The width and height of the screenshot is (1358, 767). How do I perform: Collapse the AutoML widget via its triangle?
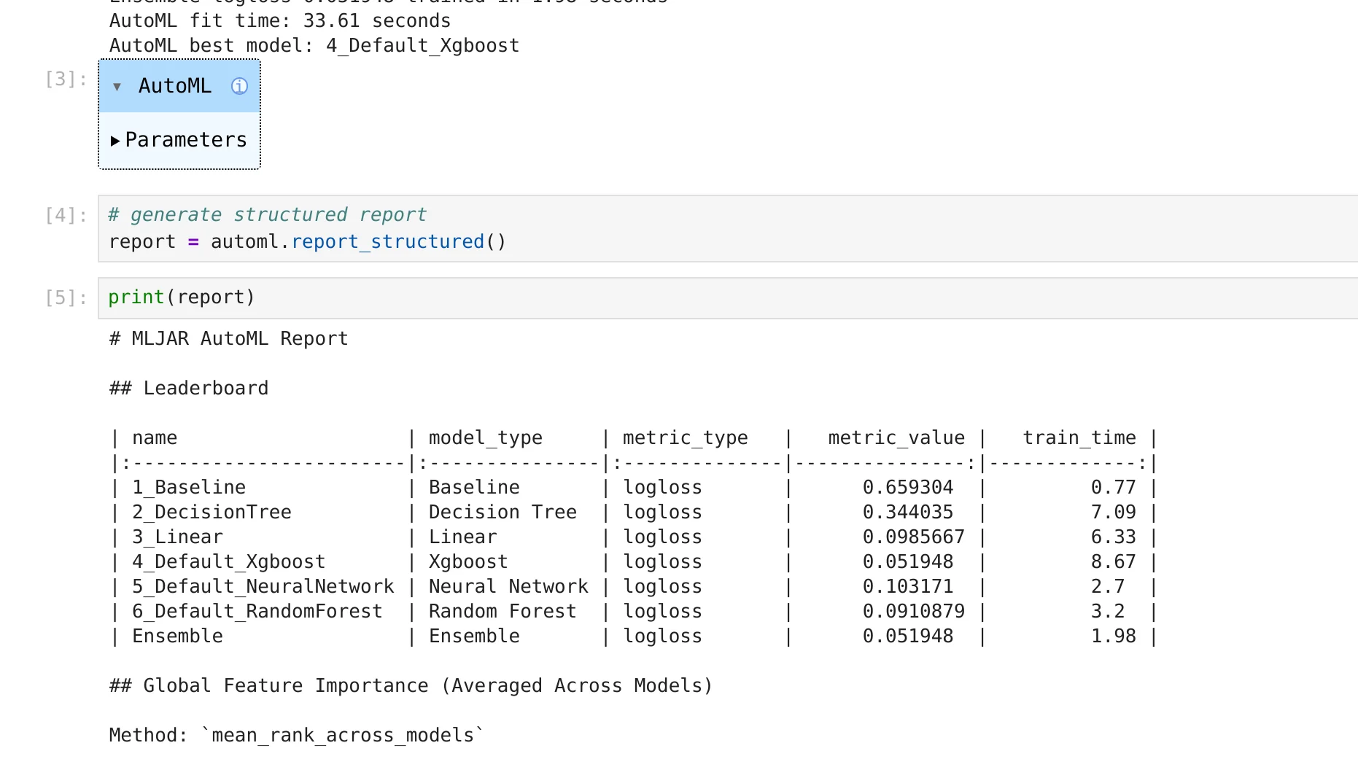click(x=117, y=87)
